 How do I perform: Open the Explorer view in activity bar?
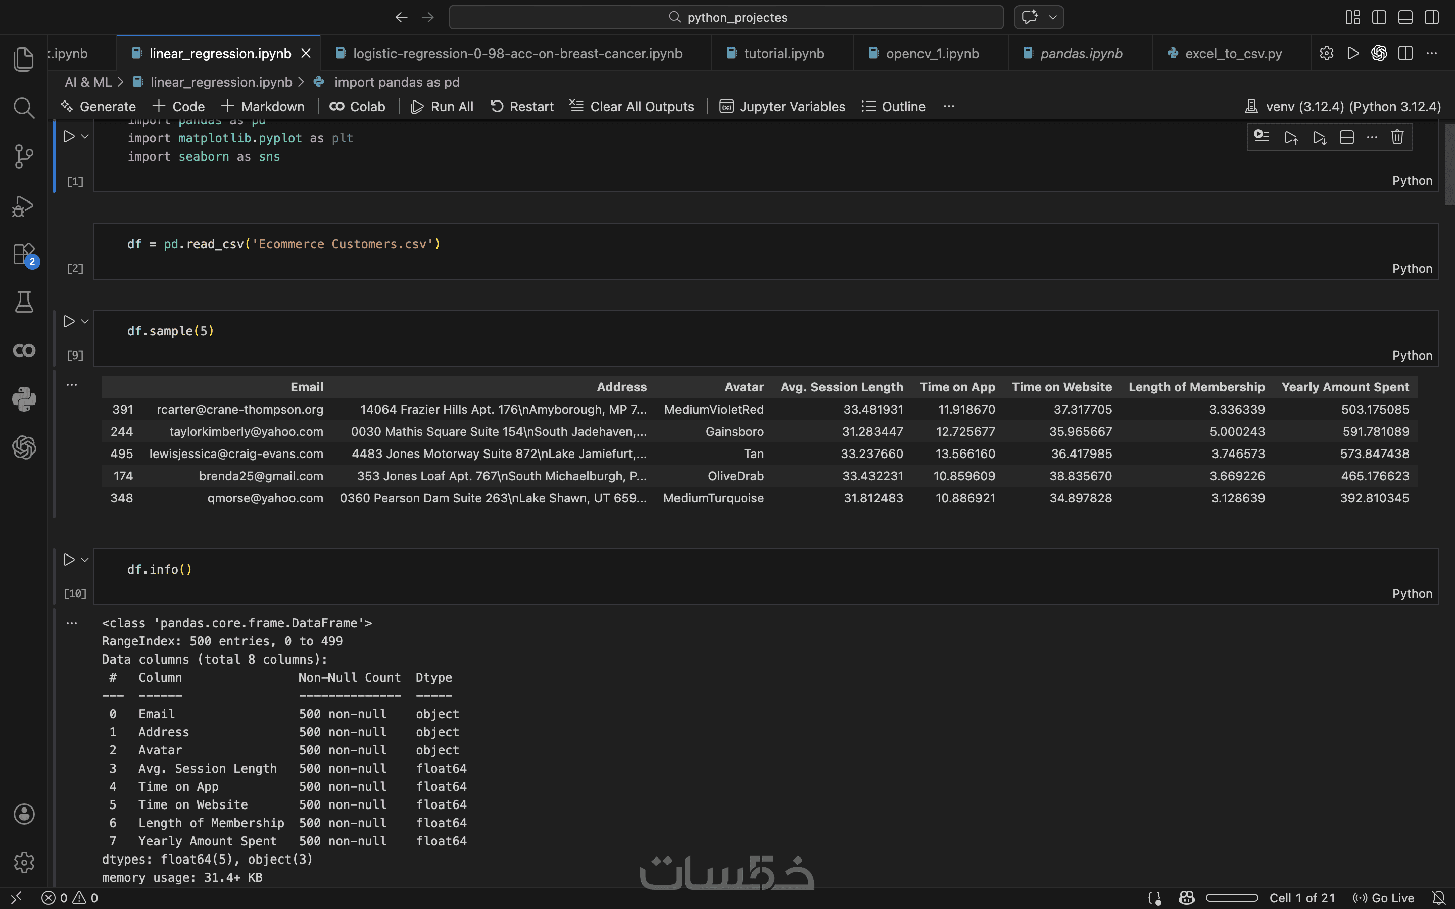pyautogui.click(x=23, y=59)
